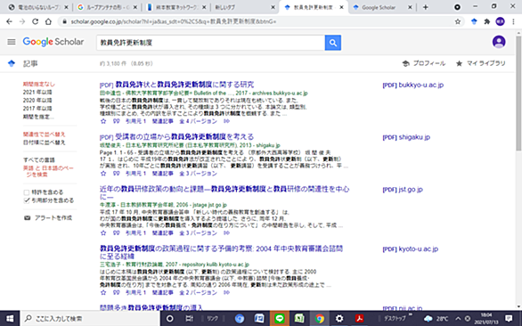This screenshot has height=326, width=522.
Task: Open the Chrome three-dot menu
Action: (x=513, y=21)
